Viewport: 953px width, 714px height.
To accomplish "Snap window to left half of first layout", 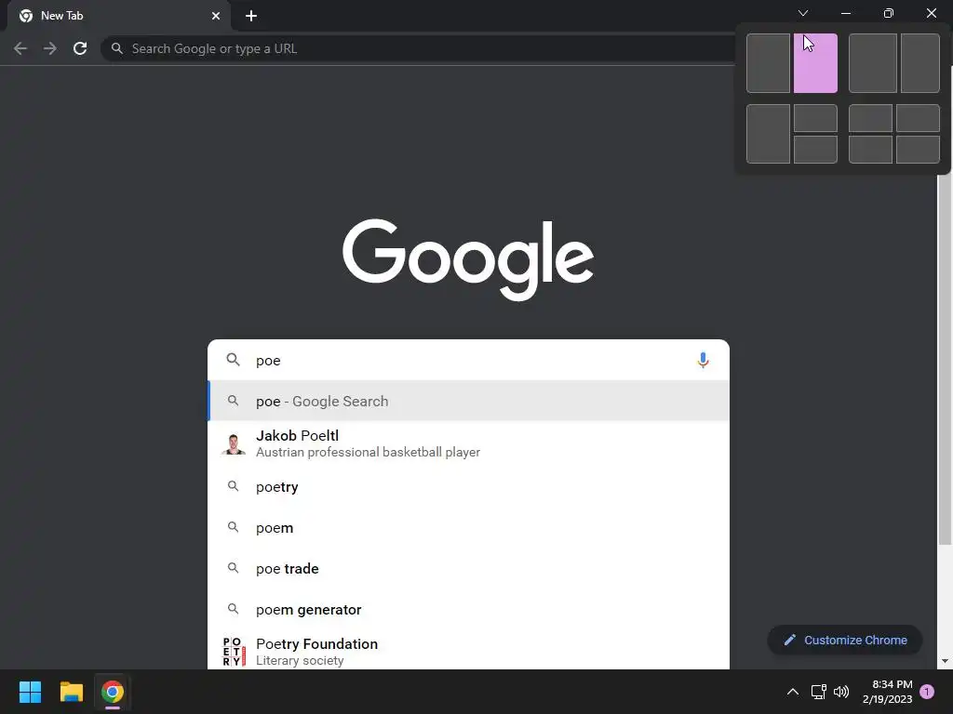I will (768, 63).
